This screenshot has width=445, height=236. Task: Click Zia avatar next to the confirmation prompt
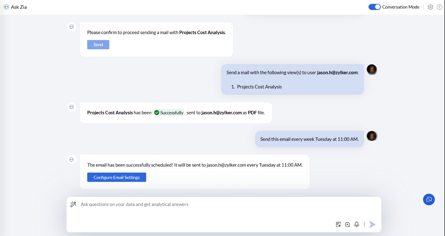(x=72, y=27)
